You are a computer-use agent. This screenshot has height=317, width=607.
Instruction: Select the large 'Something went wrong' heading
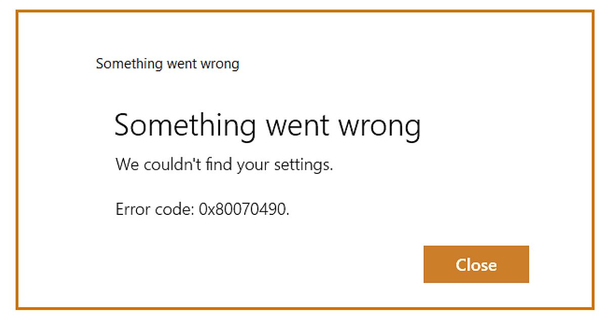tap(268, 125)
